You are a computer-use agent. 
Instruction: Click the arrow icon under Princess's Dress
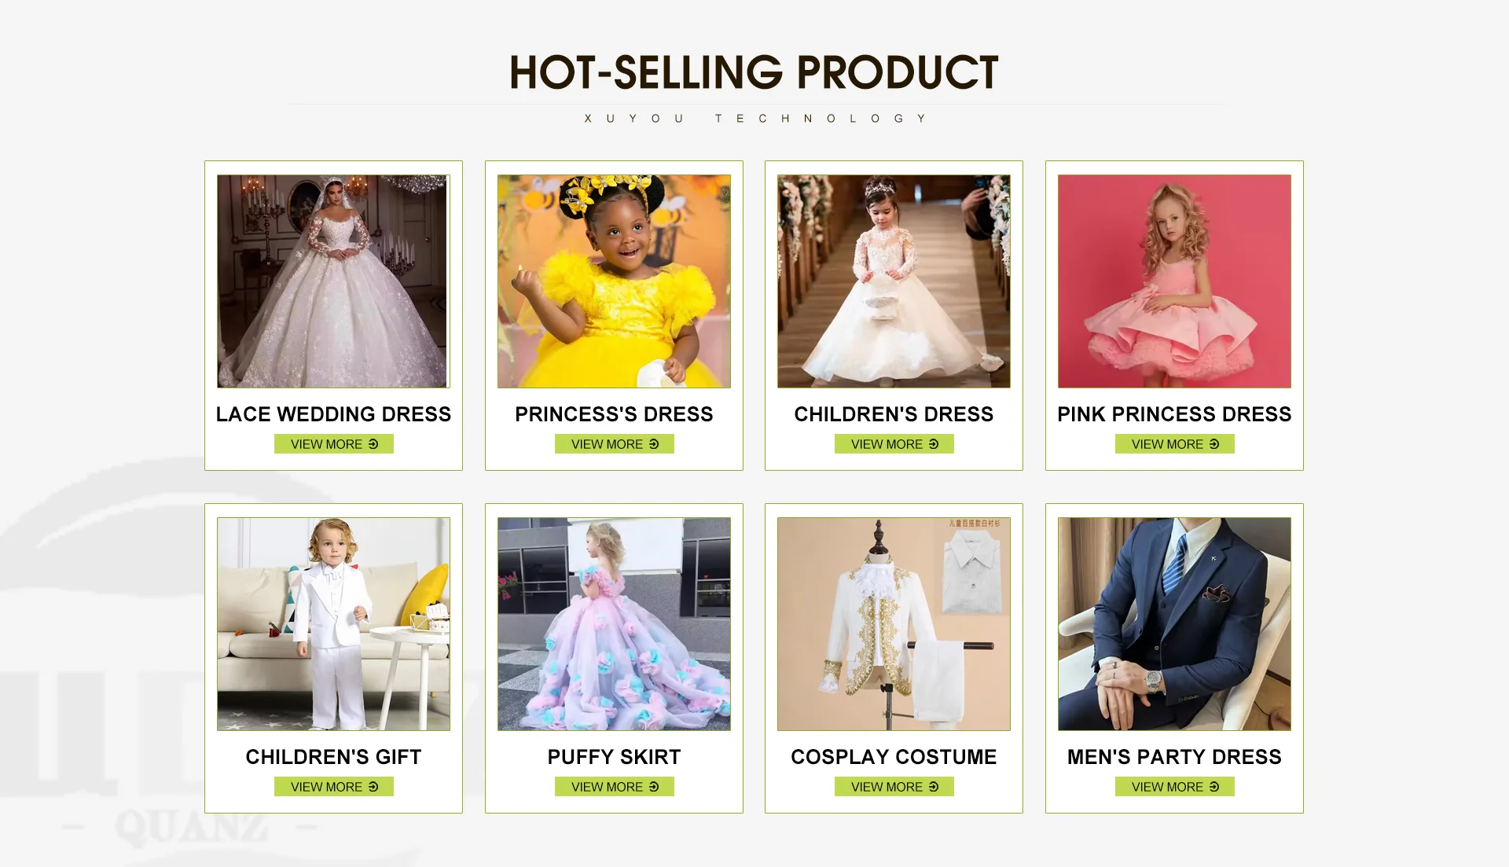click(654, 444)
